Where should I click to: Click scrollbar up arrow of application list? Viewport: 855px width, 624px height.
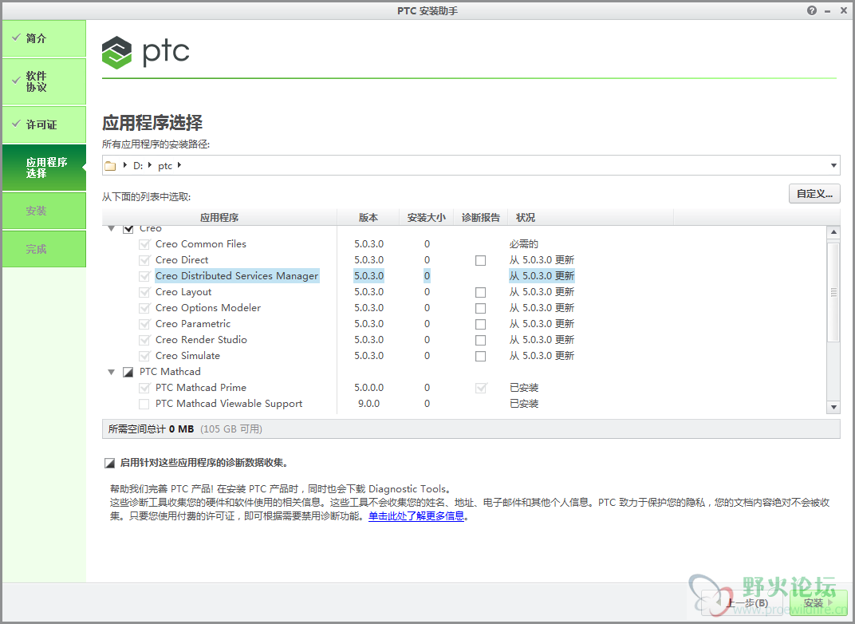(x=833, y=232)
